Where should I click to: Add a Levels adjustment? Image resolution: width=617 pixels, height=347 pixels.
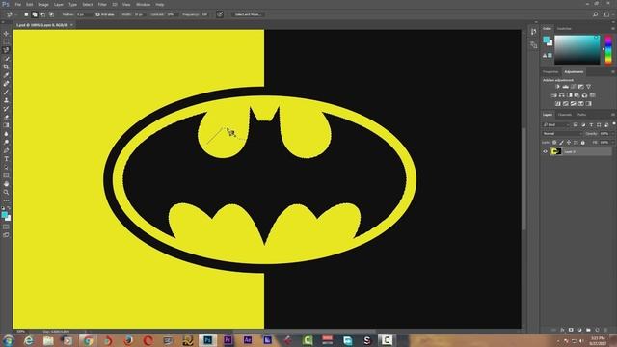point(566,87)
